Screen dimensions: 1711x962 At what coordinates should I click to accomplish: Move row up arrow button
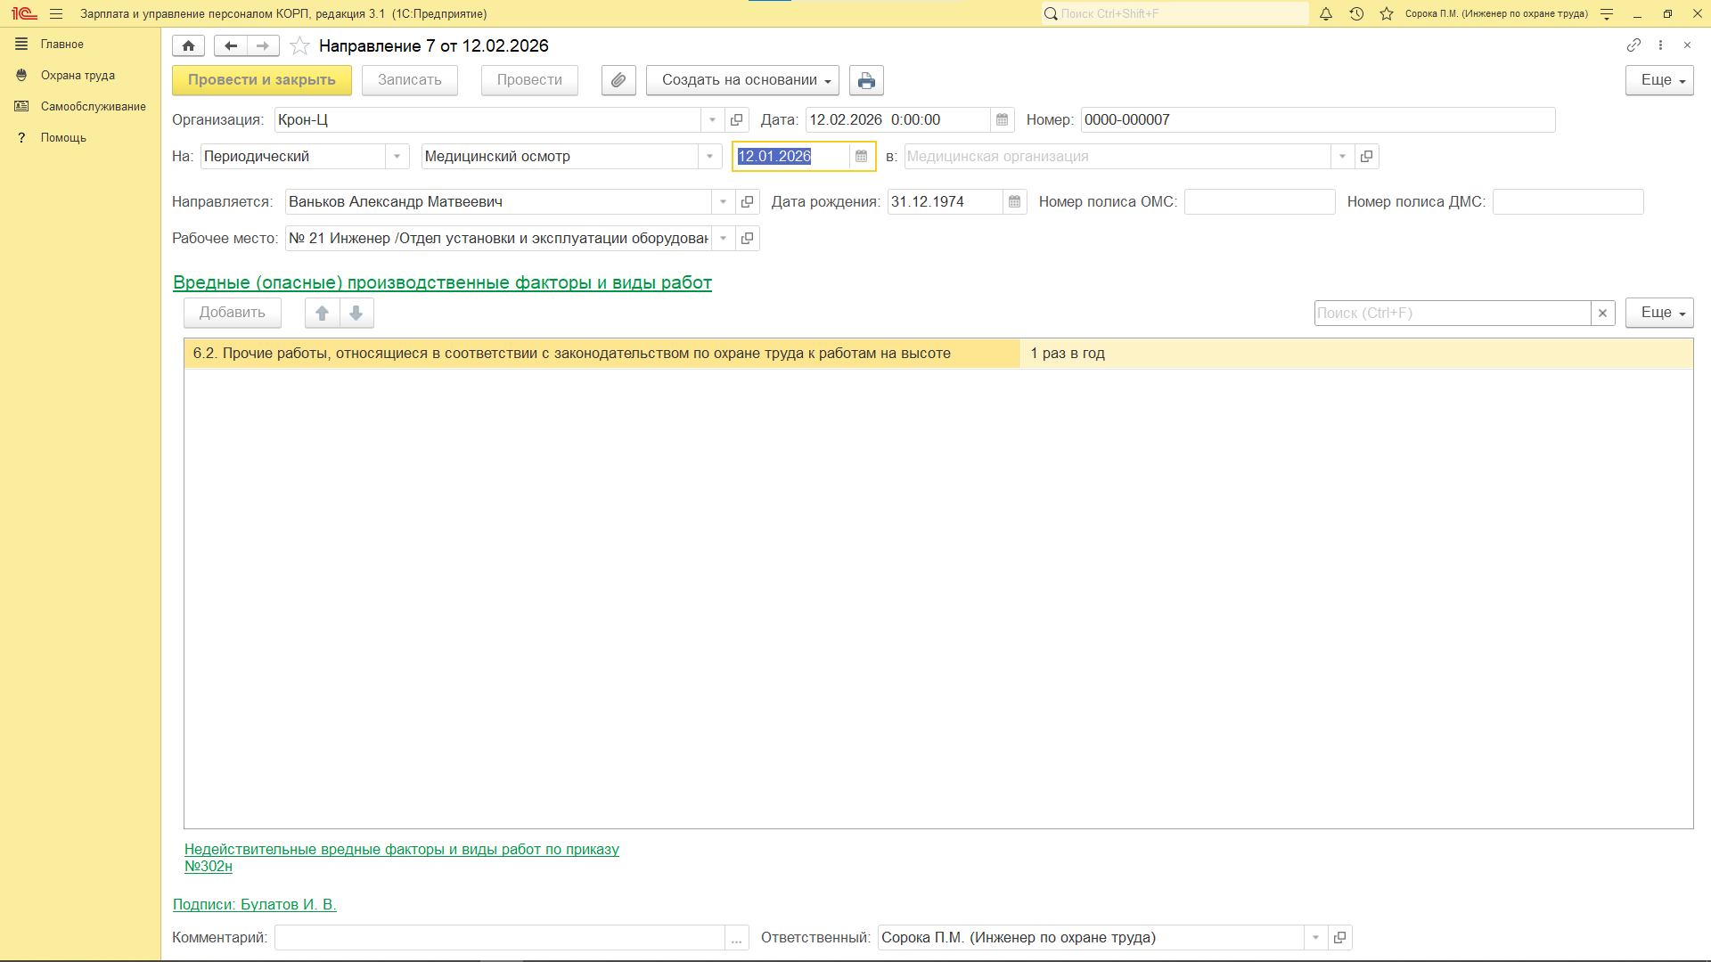[x=323, y=313]
